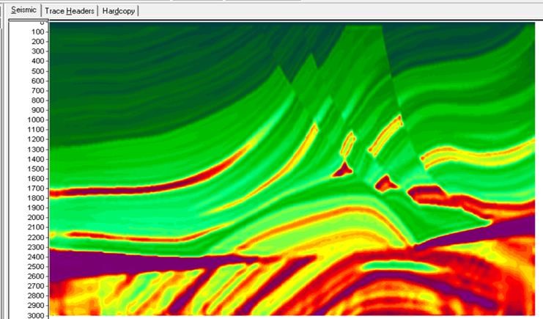Select the Hardcopy tab
The height and width of the screenshot is (319, 543).
[x=118, y=11]
